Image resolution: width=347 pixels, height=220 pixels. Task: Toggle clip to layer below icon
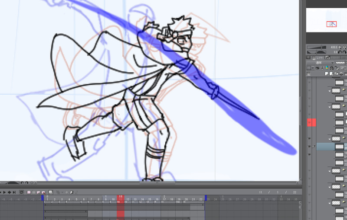tap(318, 68)
